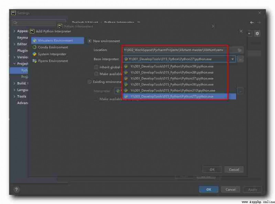Click python icon of the Python38 entry

126,72
